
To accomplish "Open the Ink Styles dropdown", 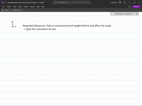I will tap(6, 10).
